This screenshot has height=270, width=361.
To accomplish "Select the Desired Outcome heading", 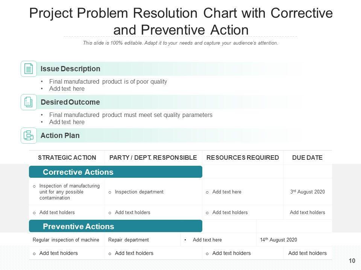I will tap(70, 102).
